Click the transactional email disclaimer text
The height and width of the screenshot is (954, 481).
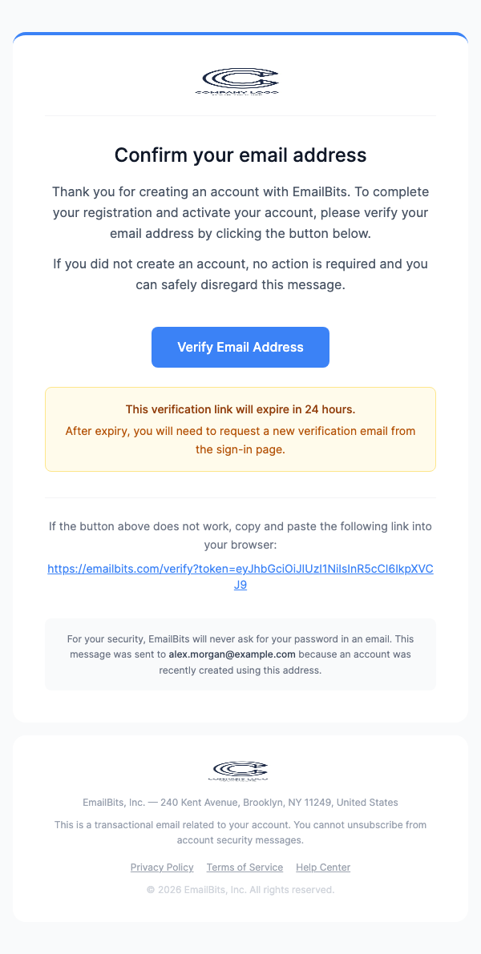point(240,831)
